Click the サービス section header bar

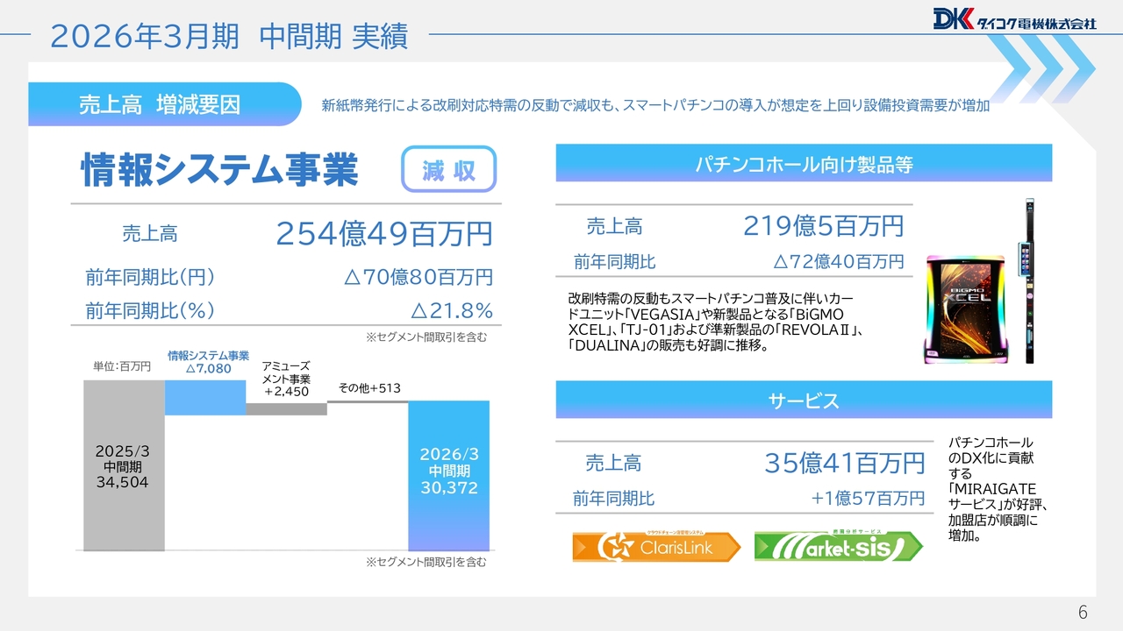(804, 401)
